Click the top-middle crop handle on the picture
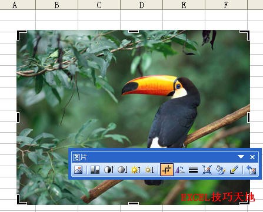Screen dimensions: 263x212 tap(134, 31)
